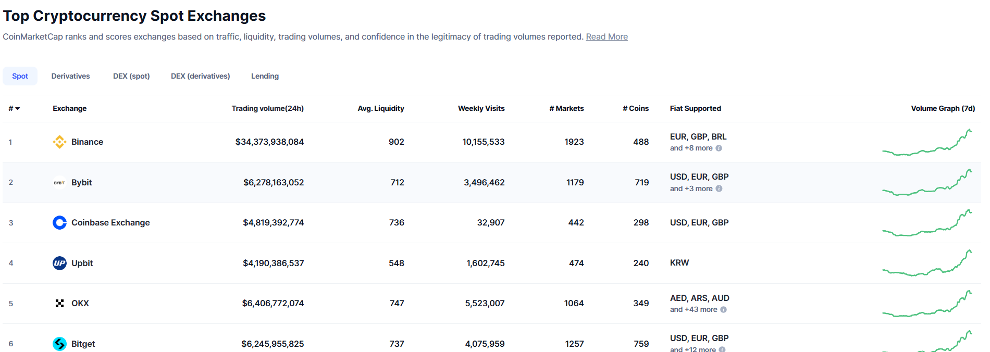The width and height of the screenshot is (990, 352).
Task: Open Binance's 7d volume graph
Action: [x=927, y=142]
